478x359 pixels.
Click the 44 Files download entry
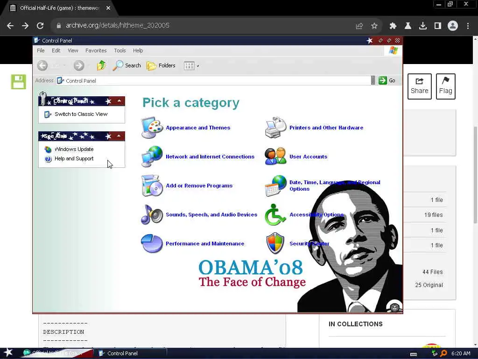(x=432, y=272)
